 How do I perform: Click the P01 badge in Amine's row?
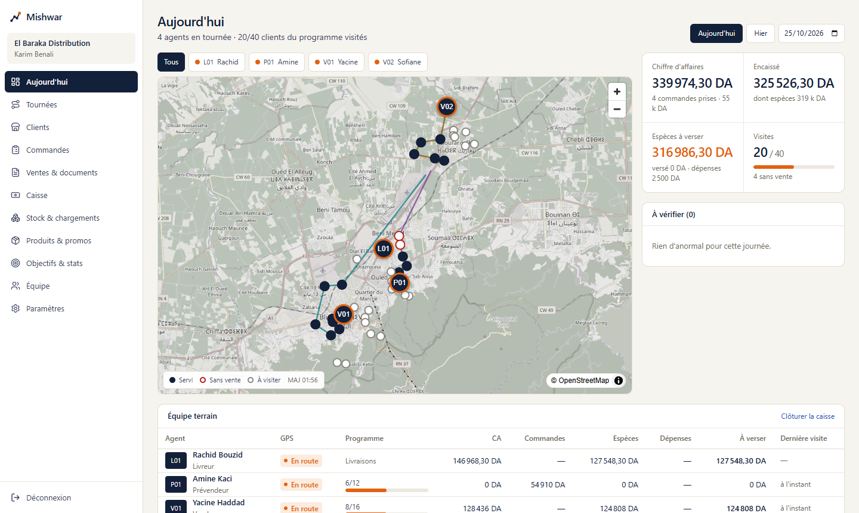coord(176,484)
